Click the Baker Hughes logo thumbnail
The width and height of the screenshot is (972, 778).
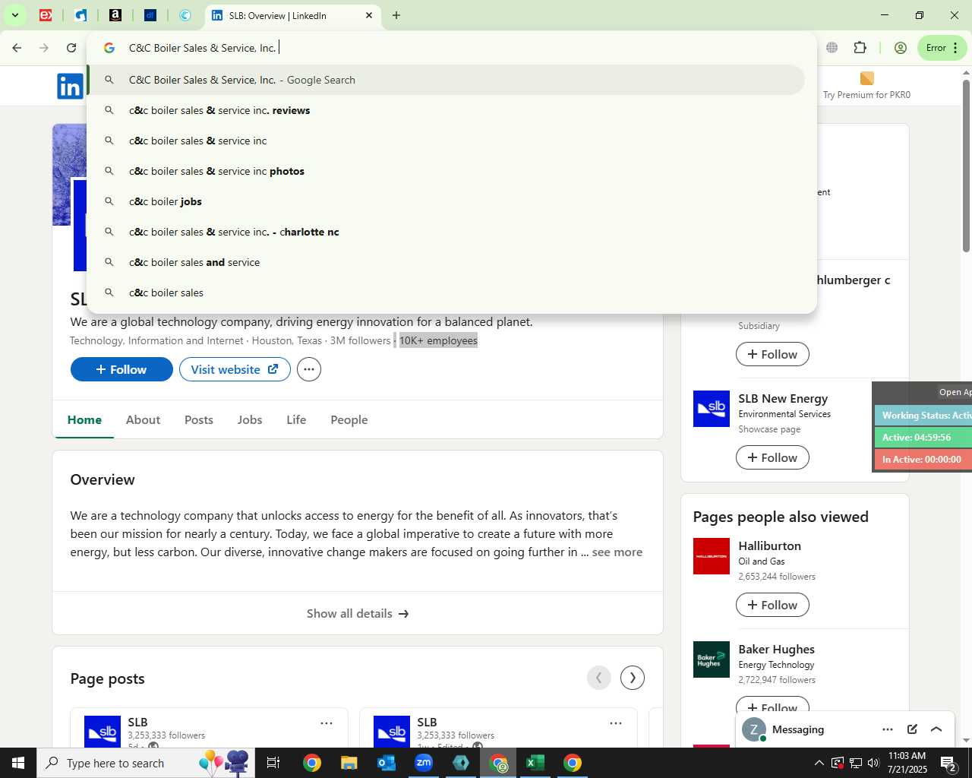click(712, 659)
